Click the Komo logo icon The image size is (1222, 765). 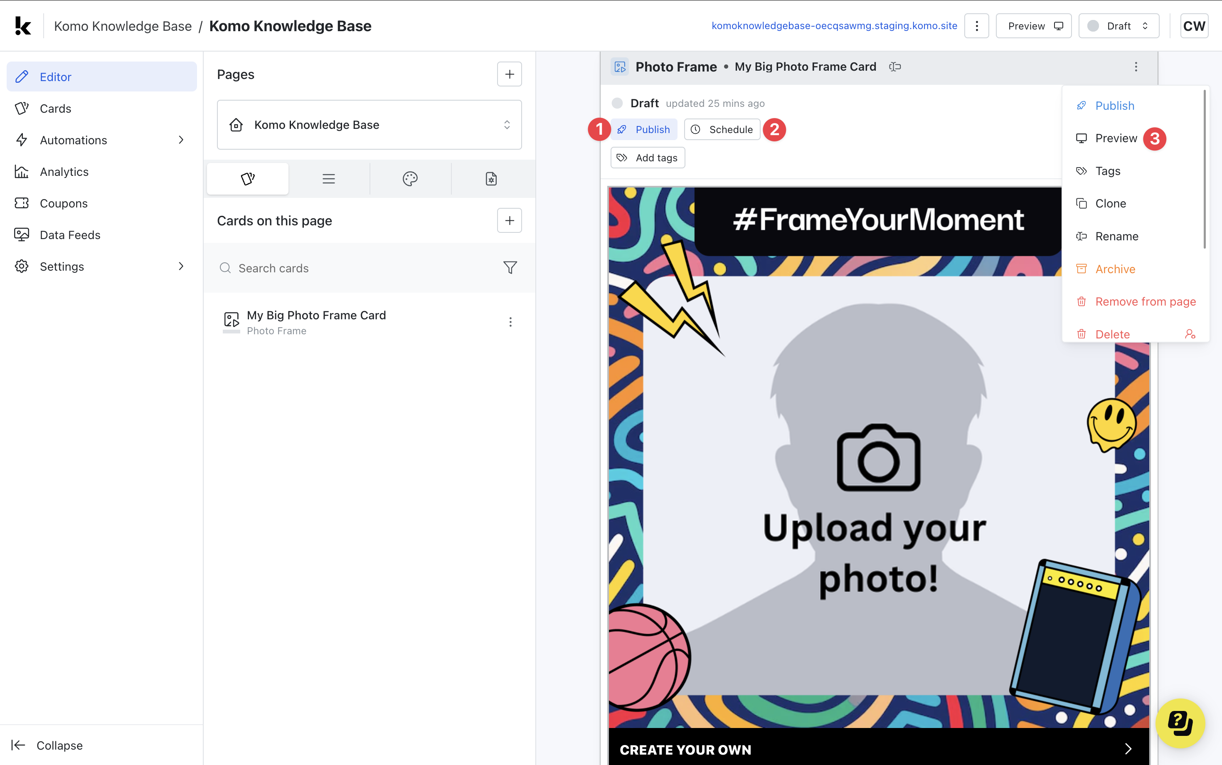coord(23,26)
